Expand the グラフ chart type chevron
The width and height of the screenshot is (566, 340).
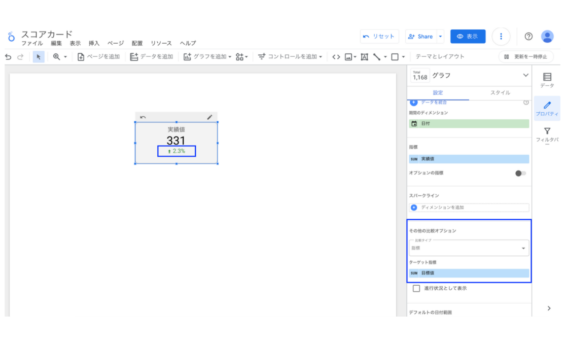pyautogui.click(x=525, y=76)
